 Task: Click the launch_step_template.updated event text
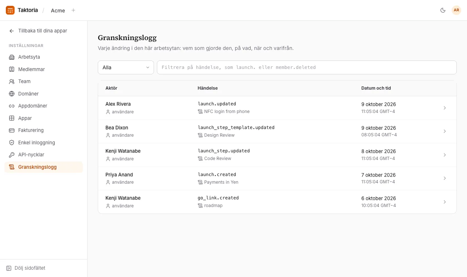pyautogui.click(x=236, y=128)
